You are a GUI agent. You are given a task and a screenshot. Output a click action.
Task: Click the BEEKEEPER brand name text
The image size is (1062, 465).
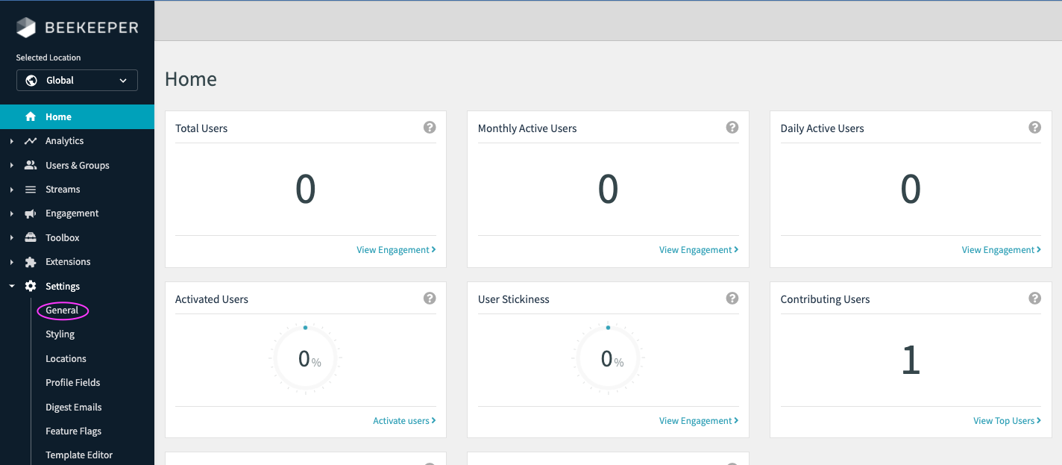[92, 28]
